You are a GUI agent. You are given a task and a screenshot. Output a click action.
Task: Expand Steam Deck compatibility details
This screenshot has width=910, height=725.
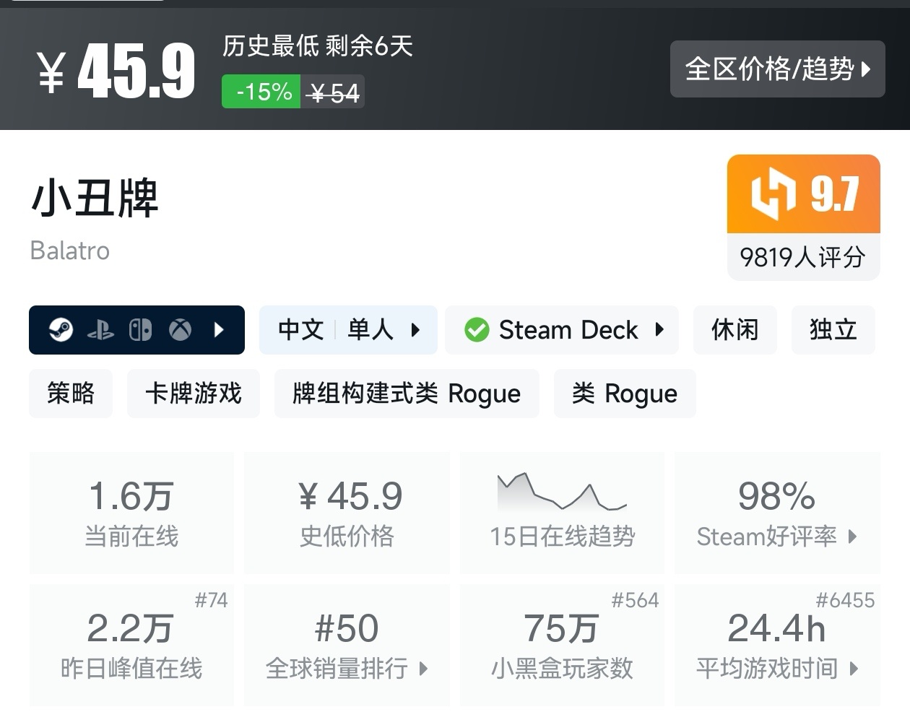pos(659,330)
